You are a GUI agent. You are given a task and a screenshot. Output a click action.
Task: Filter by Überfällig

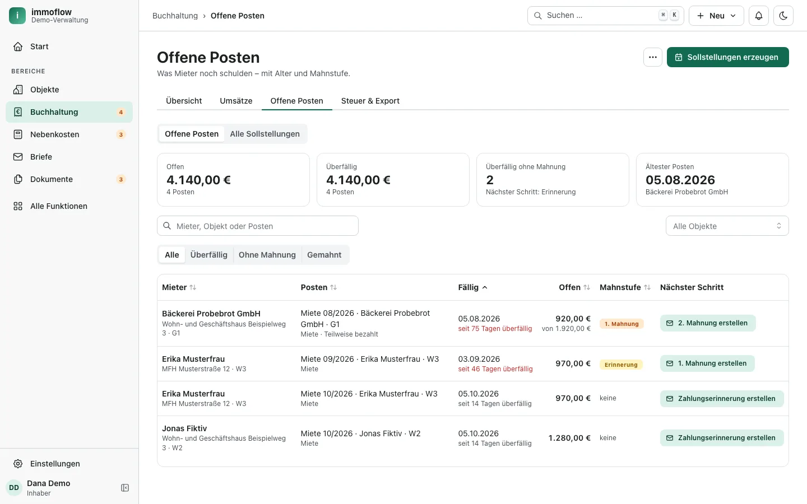(209, 255)
